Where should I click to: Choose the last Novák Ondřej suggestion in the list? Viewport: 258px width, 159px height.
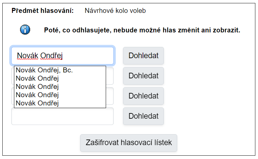tap(37, 103)
